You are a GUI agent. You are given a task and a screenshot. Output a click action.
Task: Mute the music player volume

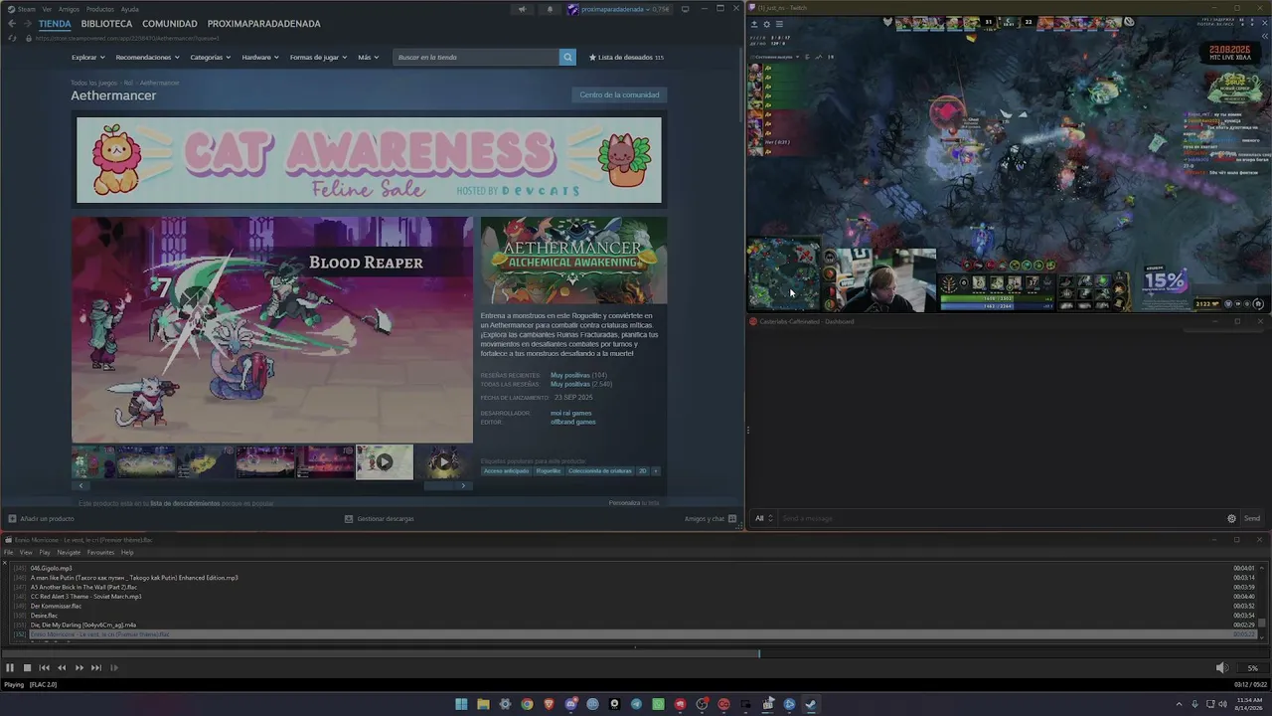click(x=1221, y=668)
